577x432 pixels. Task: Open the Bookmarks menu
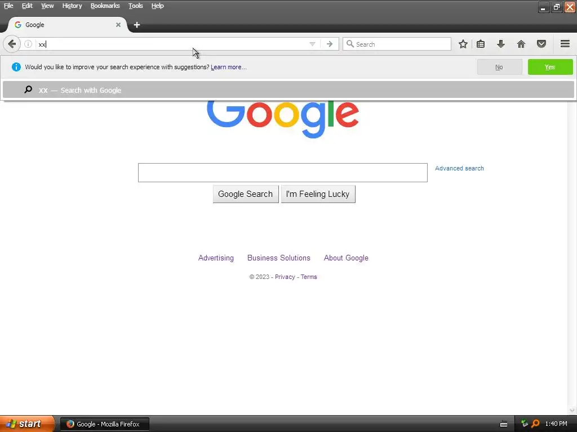[105, 6]
